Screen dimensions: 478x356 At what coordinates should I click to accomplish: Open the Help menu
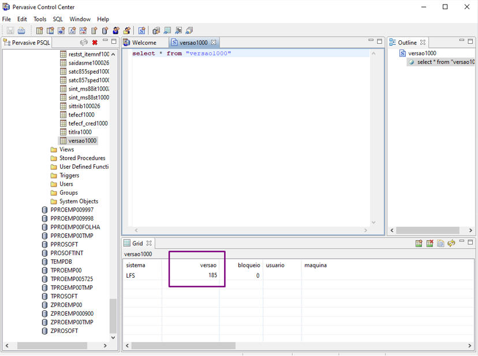(103, 19)
